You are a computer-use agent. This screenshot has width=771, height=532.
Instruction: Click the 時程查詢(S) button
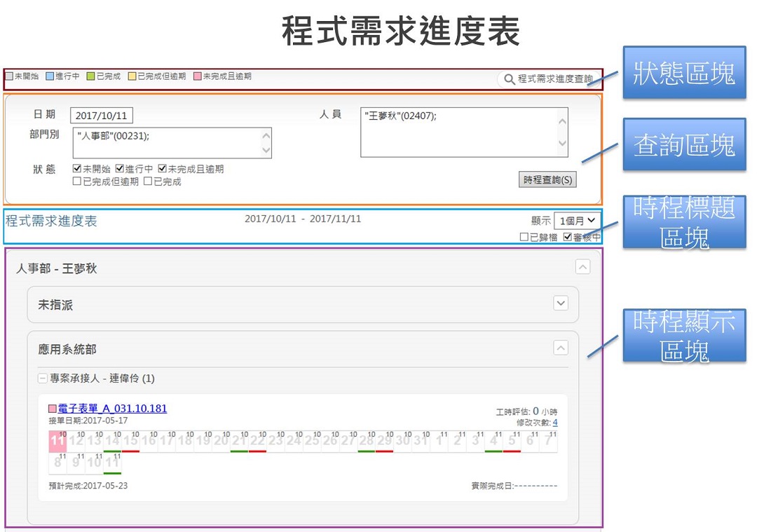pyautogui.click(x=547, y=180)
